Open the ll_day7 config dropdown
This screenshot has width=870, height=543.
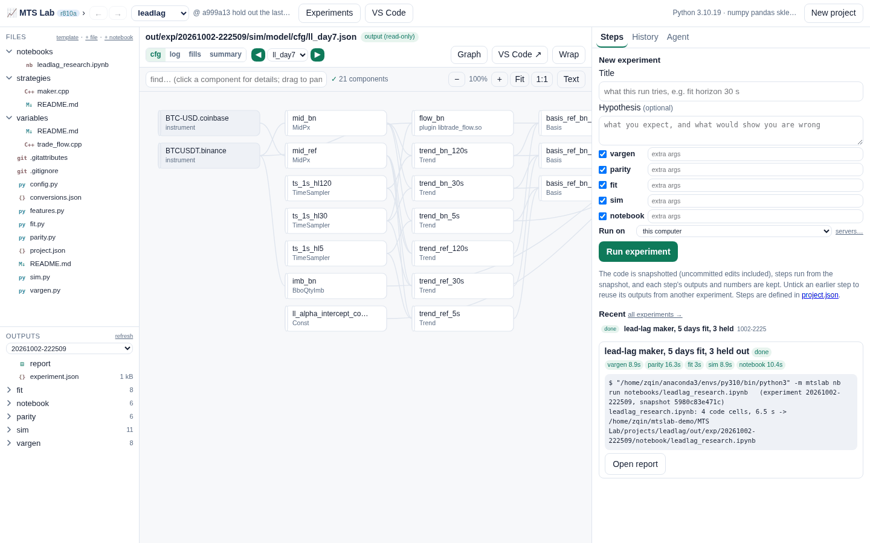pyautogui.click(x=288, y=55)
